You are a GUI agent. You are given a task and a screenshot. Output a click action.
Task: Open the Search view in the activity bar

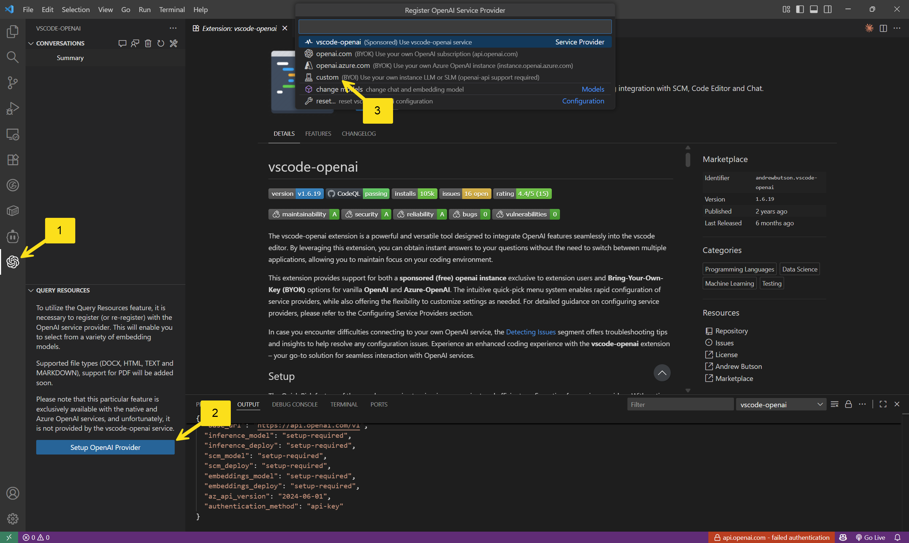coord(13,57)
